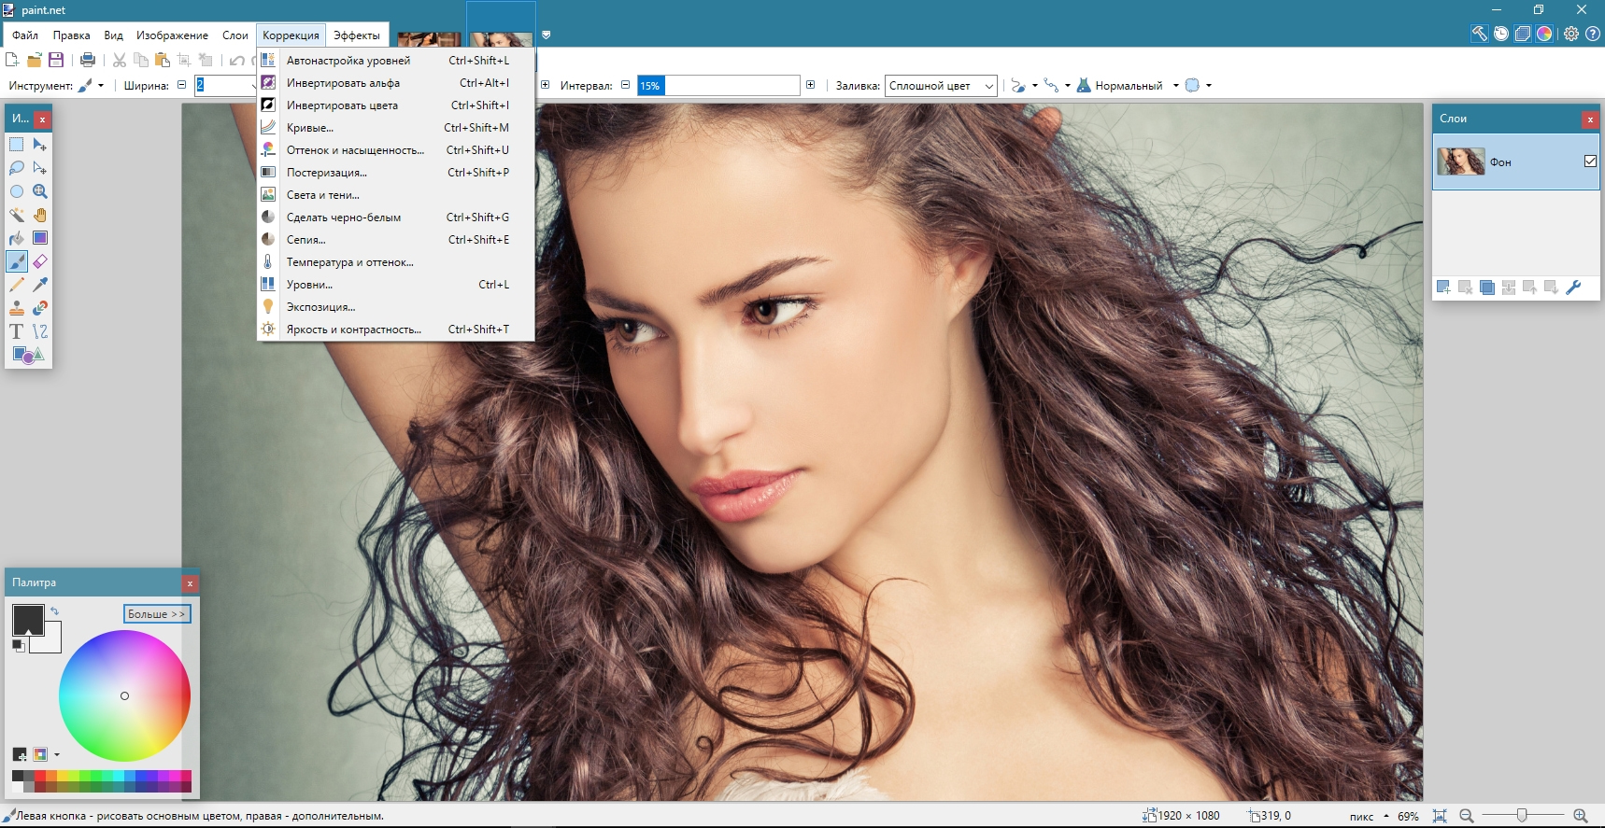The width and height of the screenshot is (1605, 828).
Task: Select the Eraser tool
Action: pos(40,261)
